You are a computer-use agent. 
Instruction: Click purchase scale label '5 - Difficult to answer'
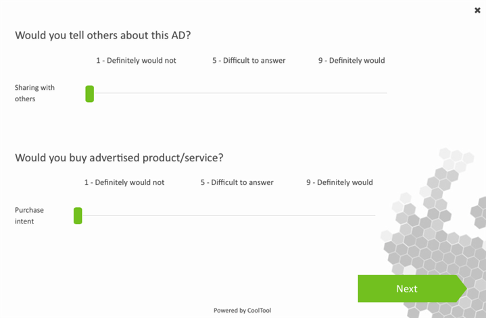pyautogui.click(x=237, y=183)
